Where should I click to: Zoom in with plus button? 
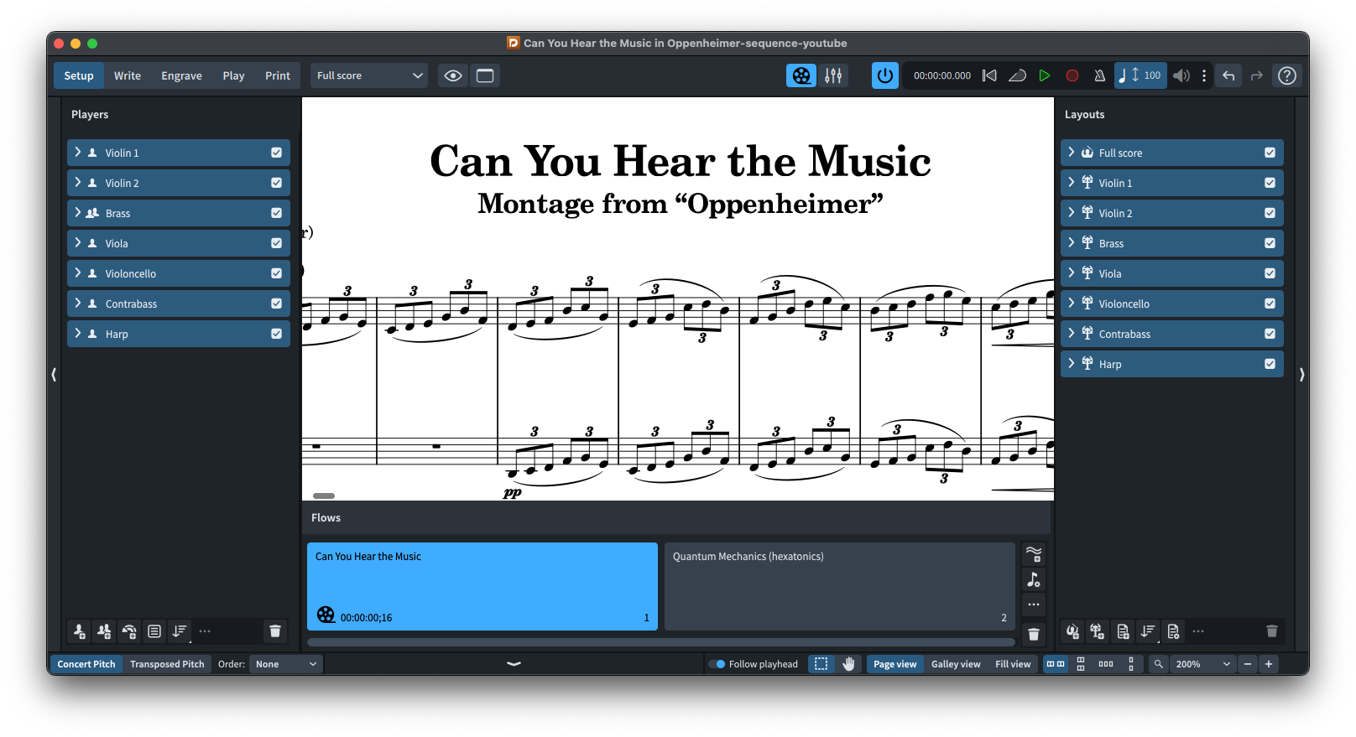[1269, 664]
